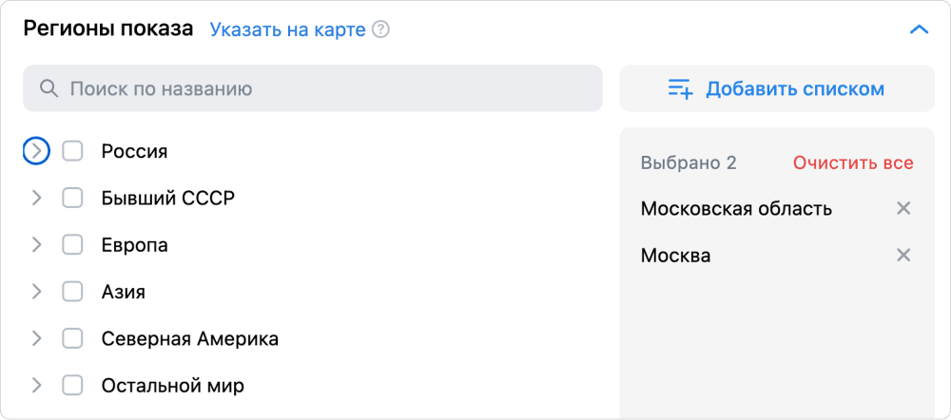
Task: Remove Москва from selected regions
Action: pyautogui.click(x=903, y=255)
